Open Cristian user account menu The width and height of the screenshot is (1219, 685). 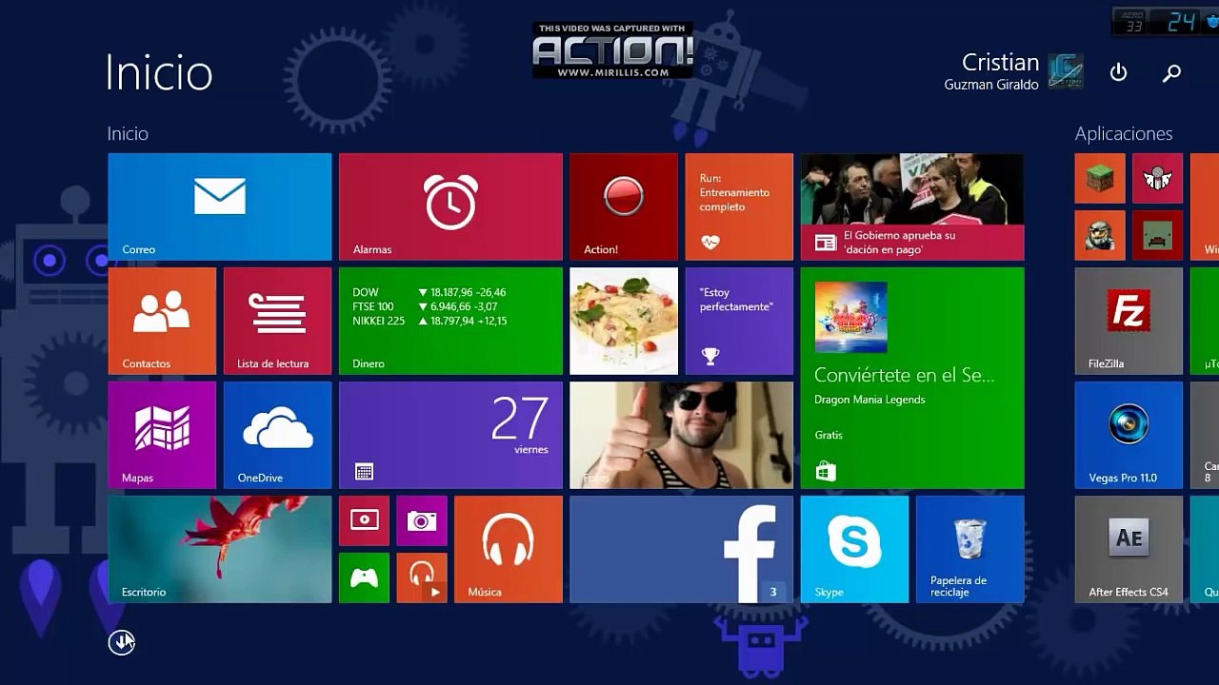point(1013,71)
